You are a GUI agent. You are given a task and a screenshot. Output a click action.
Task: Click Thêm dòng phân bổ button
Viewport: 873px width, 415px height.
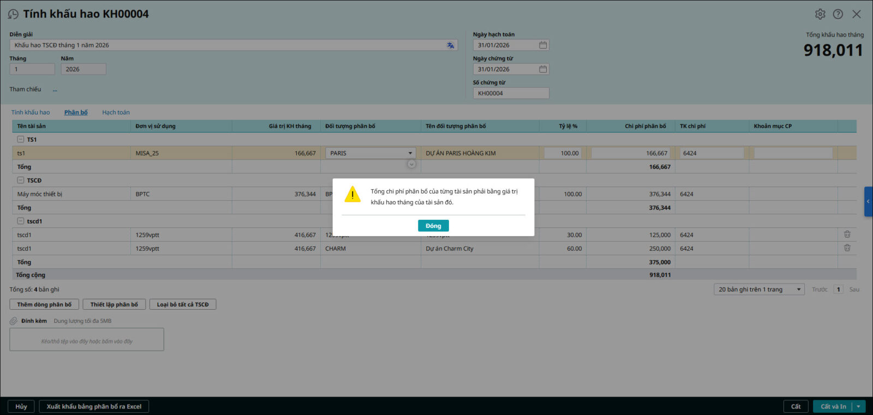coord(44,304)
